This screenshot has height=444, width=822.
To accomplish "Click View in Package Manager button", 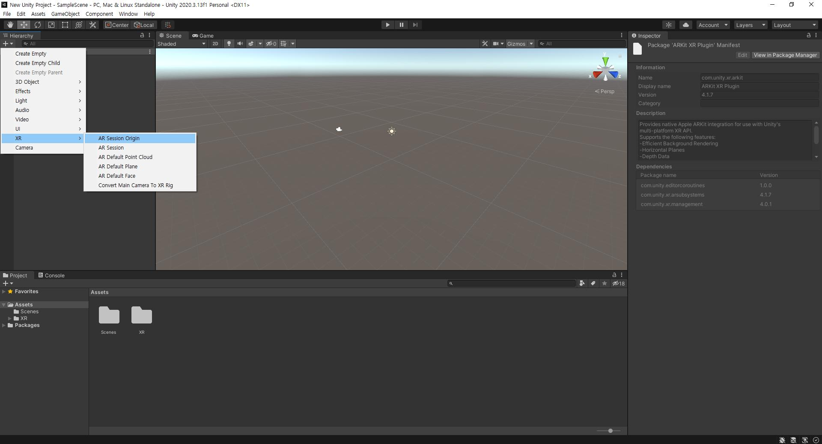I will (x=785, y=55).
